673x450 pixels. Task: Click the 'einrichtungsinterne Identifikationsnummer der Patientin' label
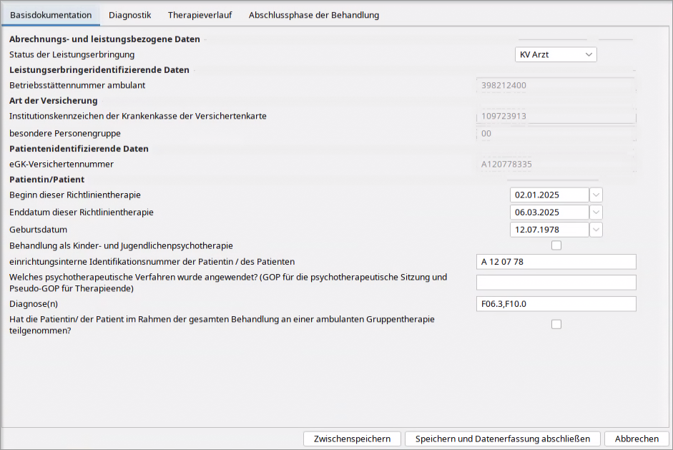(152, 262)
